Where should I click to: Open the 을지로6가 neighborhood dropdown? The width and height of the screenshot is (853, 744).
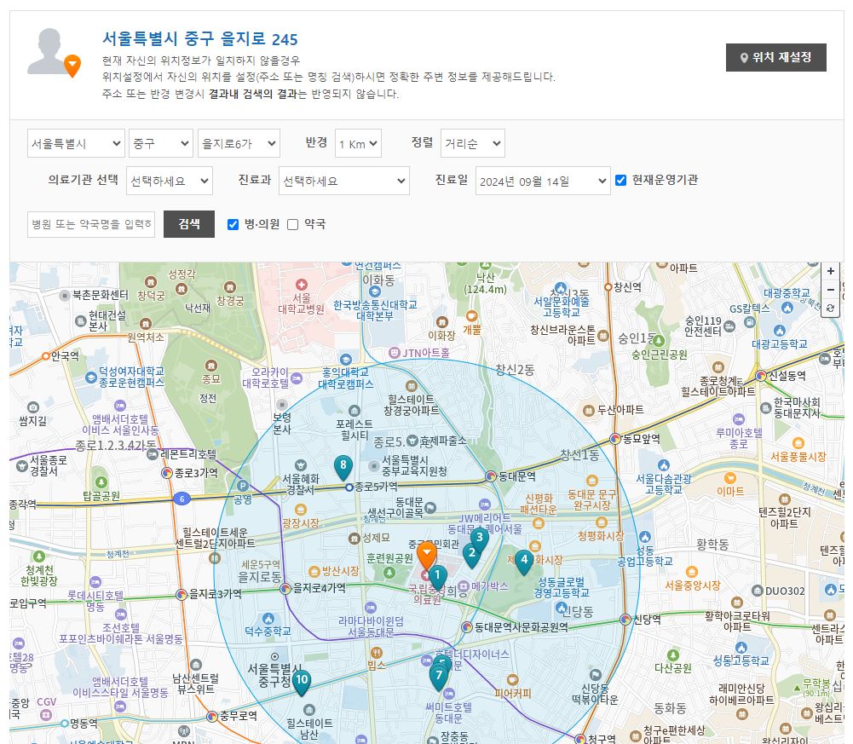pyautogui.click(x=239, y=144)
